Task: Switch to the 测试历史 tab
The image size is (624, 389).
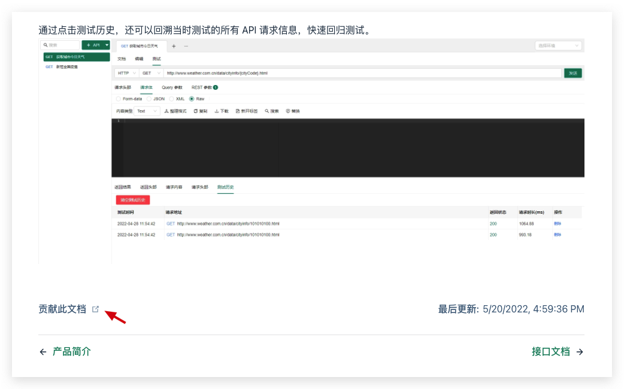Action: (x=226, y=186)
